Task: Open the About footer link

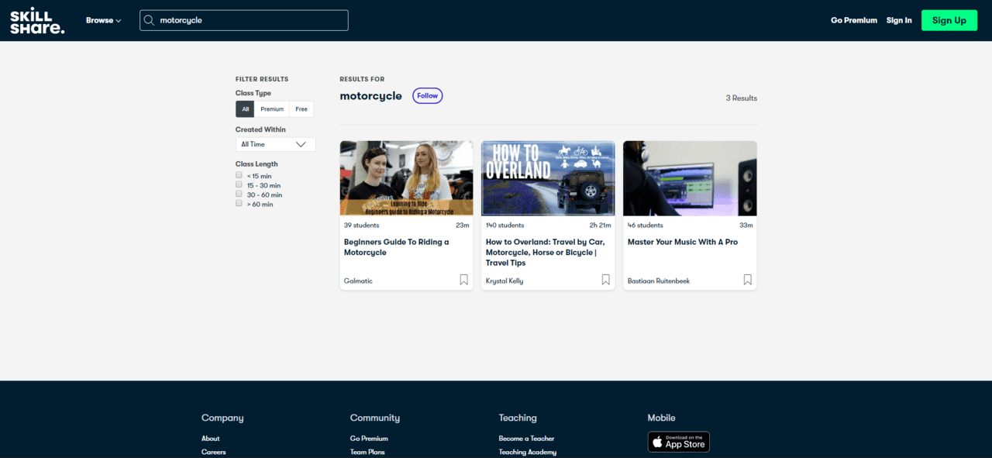Action: (x=211, y=439)
